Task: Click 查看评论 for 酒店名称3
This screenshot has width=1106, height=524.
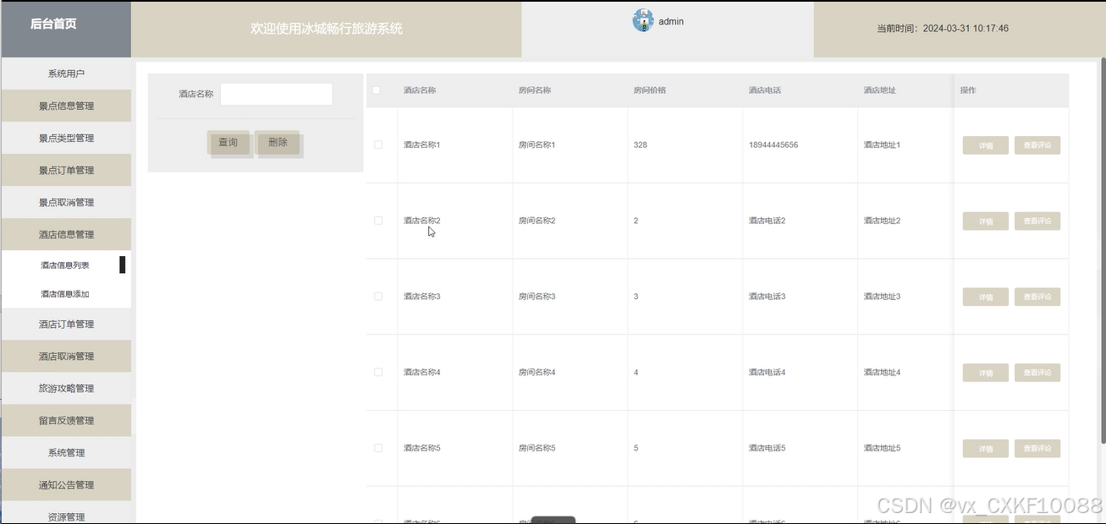Action: (1037, 297)
